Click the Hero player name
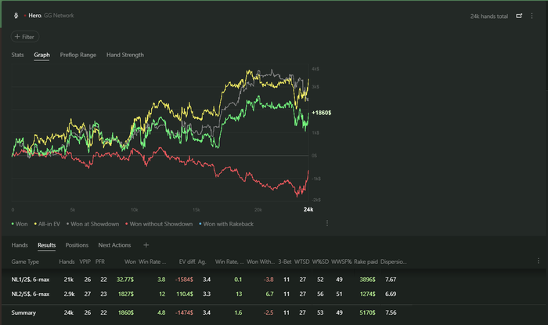This screenshot has width=548, height=325. tap(34, 16)
